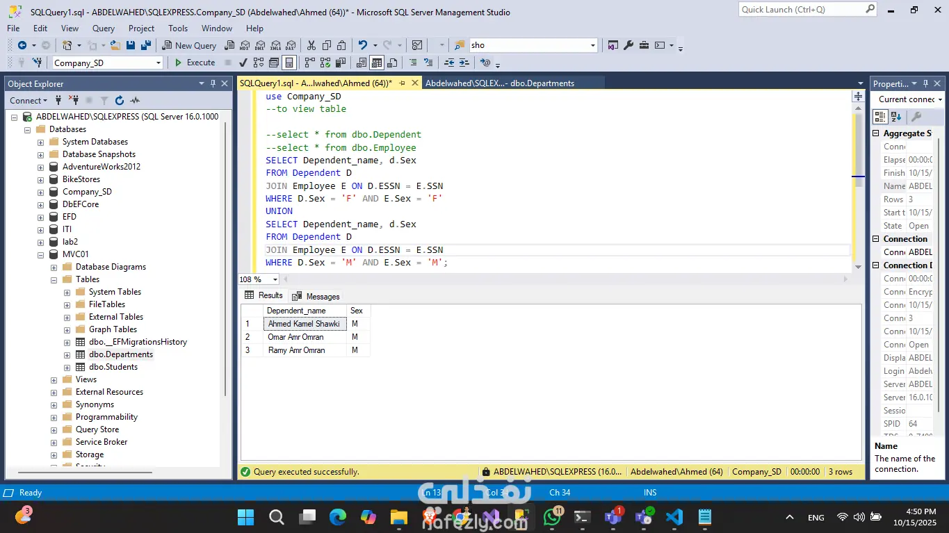Click the Parse checkmark icon
This screenshot has width=949, height=533.
click(243, 63)
